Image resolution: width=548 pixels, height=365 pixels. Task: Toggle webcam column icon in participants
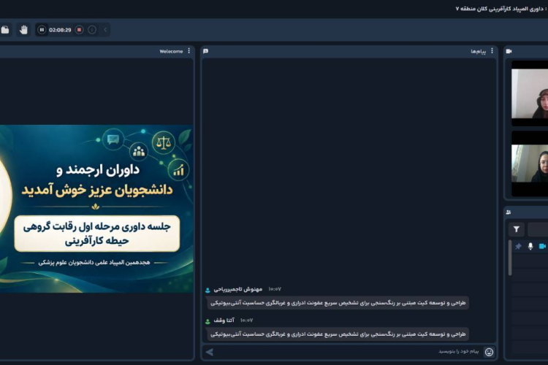pos(542,246)
